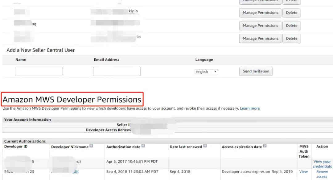Manage Permissions for the kly.io email user

260,13
